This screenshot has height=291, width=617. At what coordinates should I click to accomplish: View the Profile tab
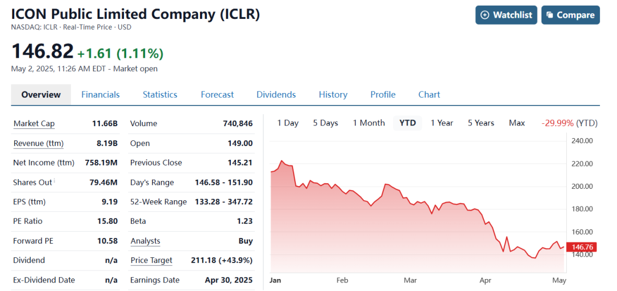[x=383, y=95]
